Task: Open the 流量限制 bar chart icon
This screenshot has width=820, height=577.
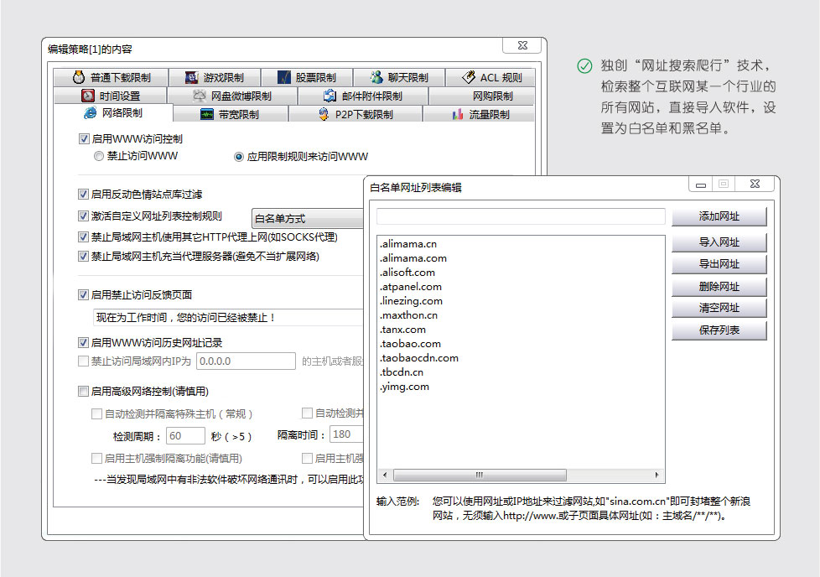Action: coord(458,114)
